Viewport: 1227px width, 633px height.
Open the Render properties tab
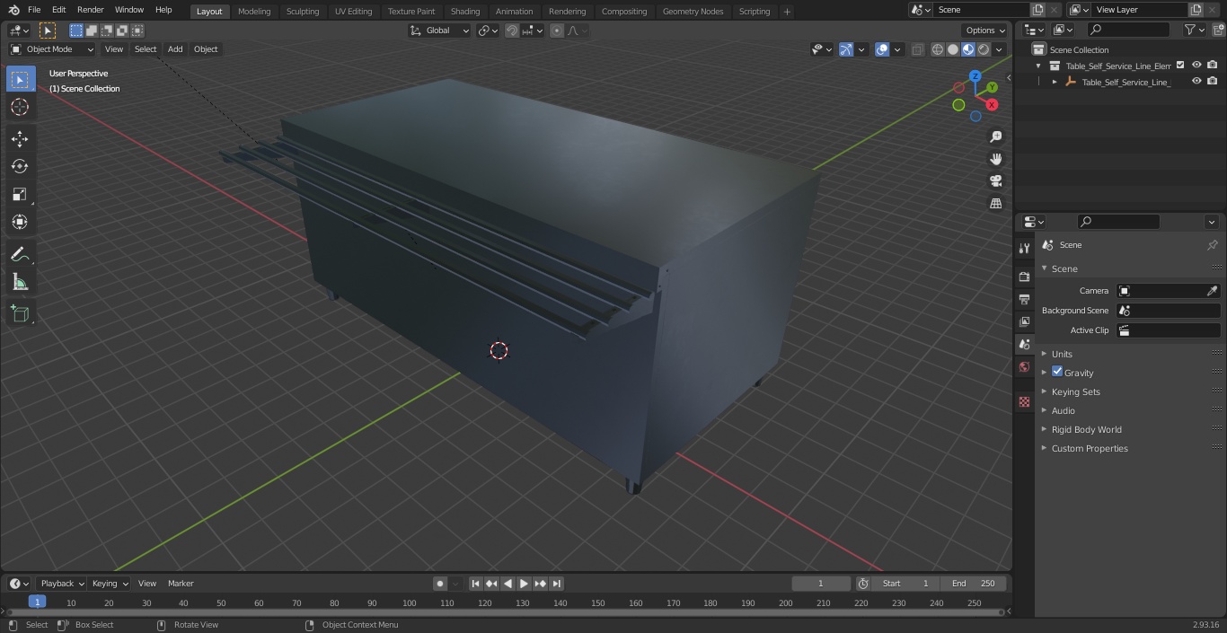click(1024, 277)
